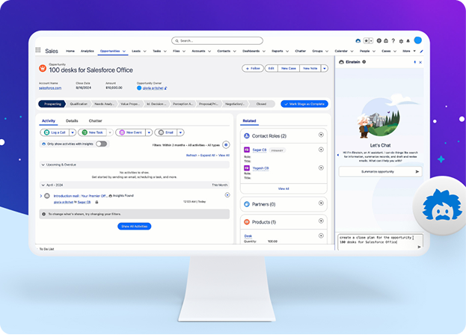Click the Contact Roles icon
Viewport: 466px width, 335px height.
click(247, 136)
